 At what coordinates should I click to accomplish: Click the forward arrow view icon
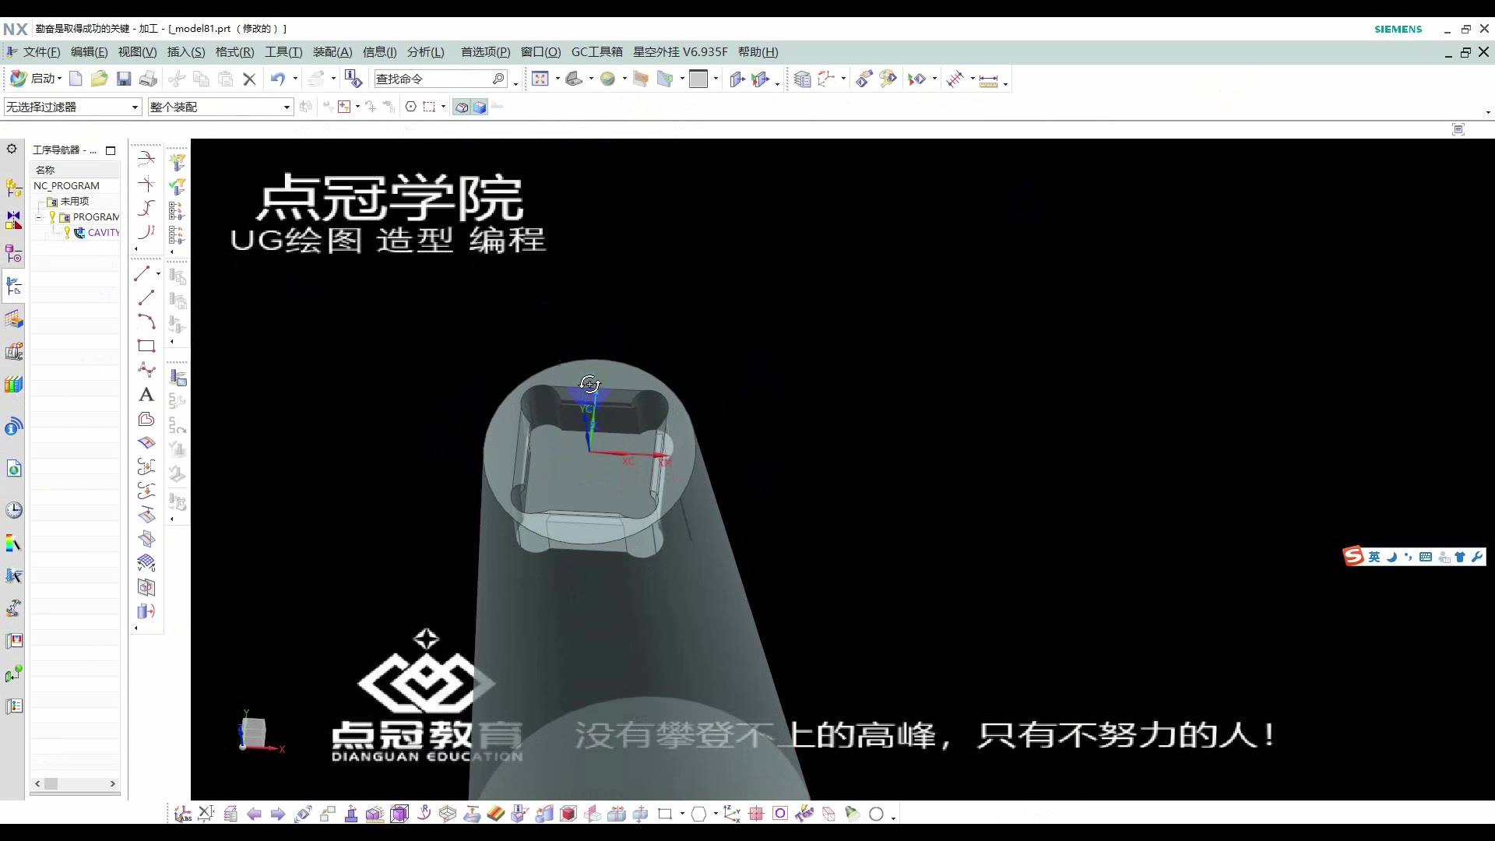(x=278, y=814)
